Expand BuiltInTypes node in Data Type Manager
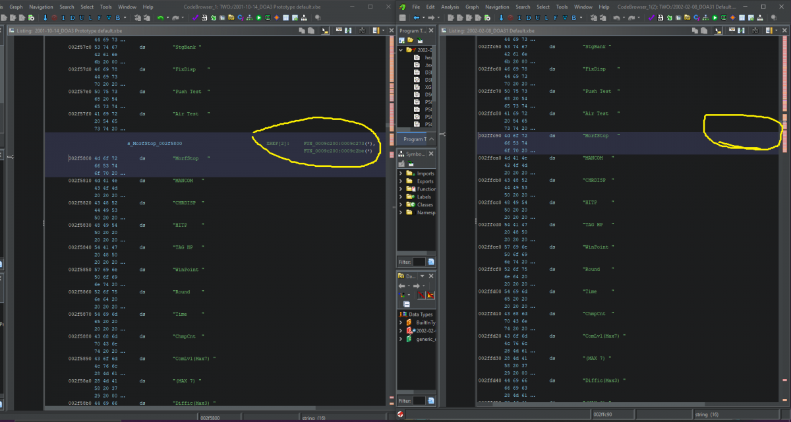This screenshot has height=422, width=791. [x=400, y=322]
